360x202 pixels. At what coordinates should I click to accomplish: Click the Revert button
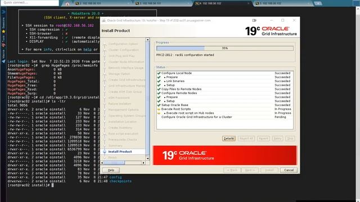pos(263,139)
